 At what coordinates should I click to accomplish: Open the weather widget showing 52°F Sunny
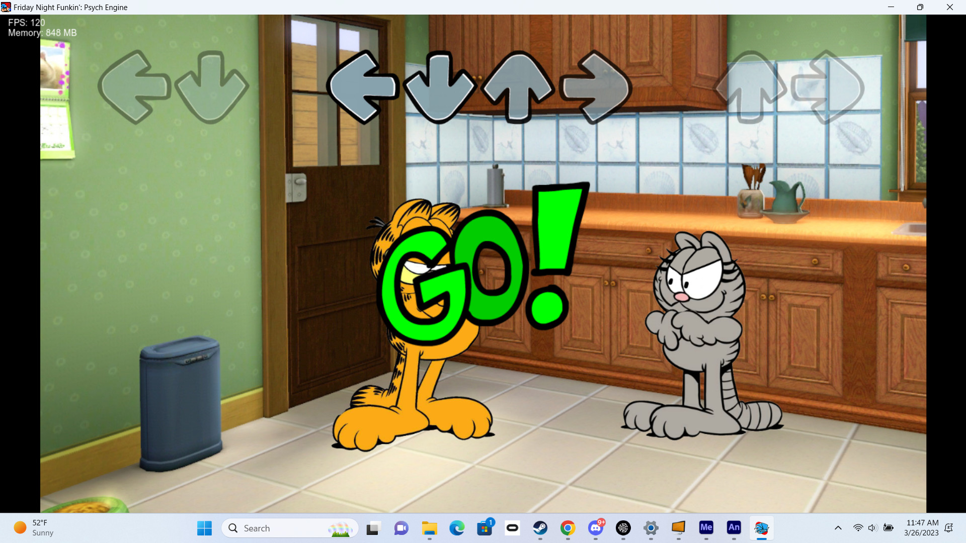point(34,528)
